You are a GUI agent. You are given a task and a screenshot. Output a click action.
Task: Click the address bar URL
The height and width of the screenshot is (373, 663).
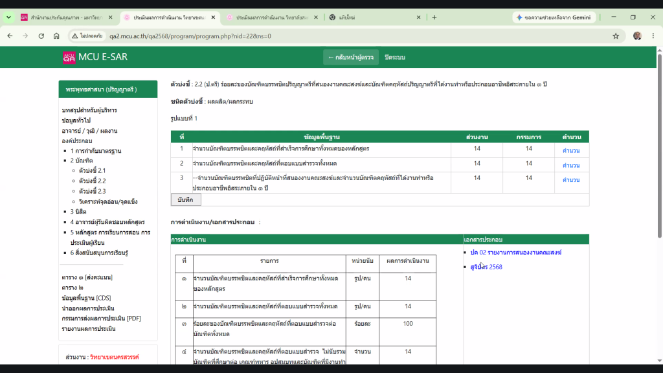190,36
